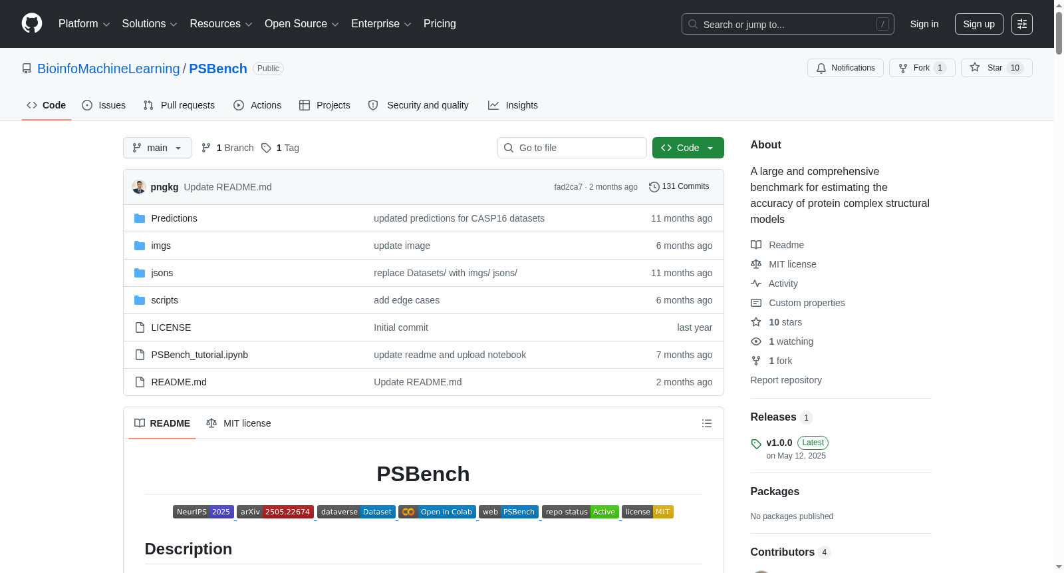The width and height of the screenshot is (1064, 573).
Task: Click the LICENSE file icon
Action: coord(140,327)
